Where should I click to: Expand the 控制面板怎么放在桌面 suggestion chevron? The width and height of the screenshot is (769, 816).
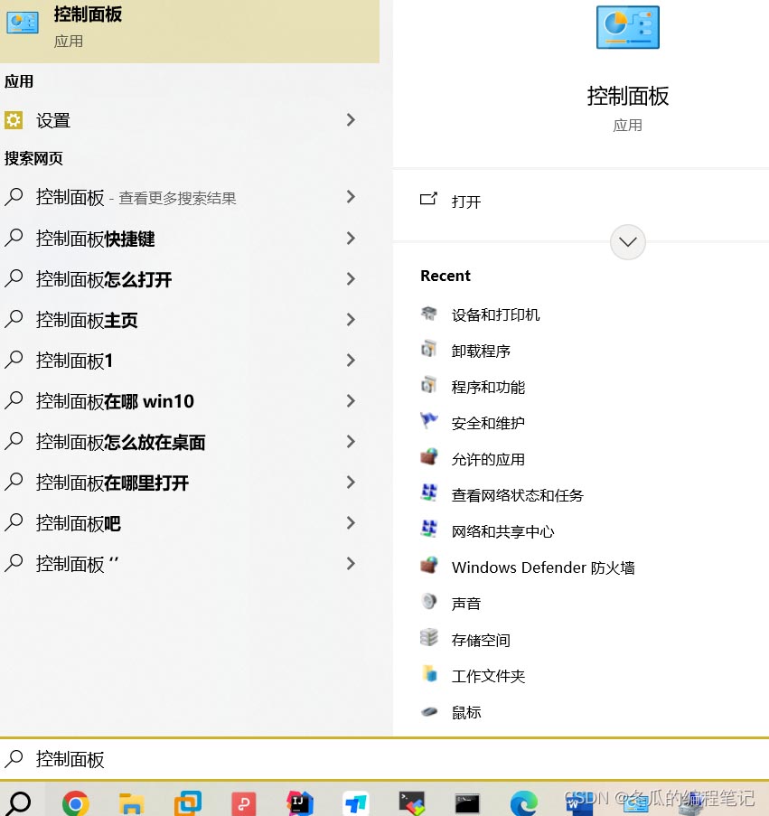[x=352, y=442]
